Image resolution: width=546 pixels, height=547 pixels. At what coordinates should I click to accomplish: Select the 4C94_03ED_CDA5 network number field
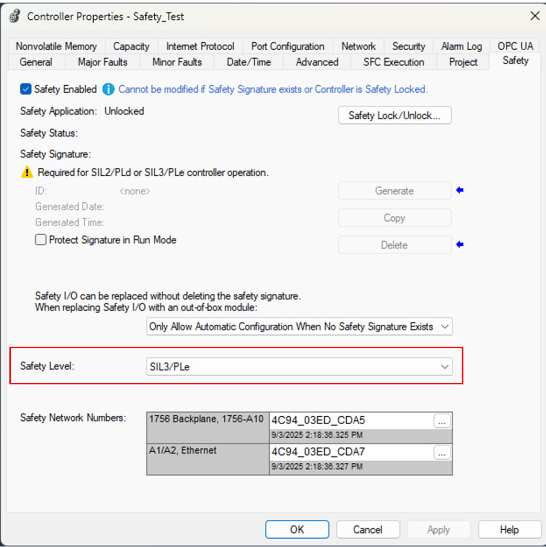pyautogui.click(x=350, y=420)
